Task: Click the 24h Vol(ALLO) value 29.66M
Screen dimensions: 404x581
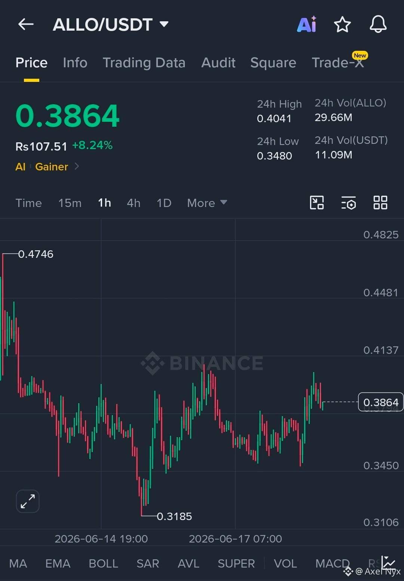Action: [x=333, y=117]
